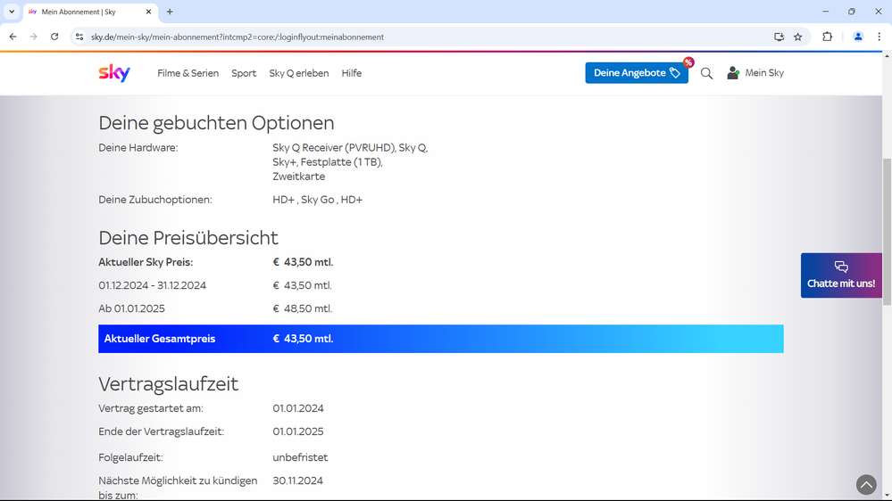Image resolution: width=892 pixels, height=501 pixels.
Task: Open the tab search dropdown arrow
Action: coord(12,12)
